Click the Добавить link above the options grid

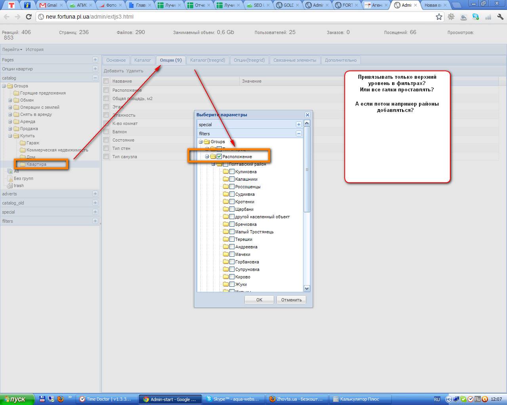pyautogui.click(x=114, y=71)
